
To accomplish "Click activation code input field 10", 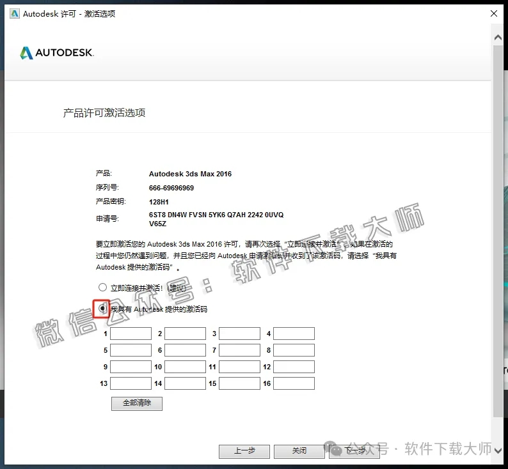I will click(186, 367).
